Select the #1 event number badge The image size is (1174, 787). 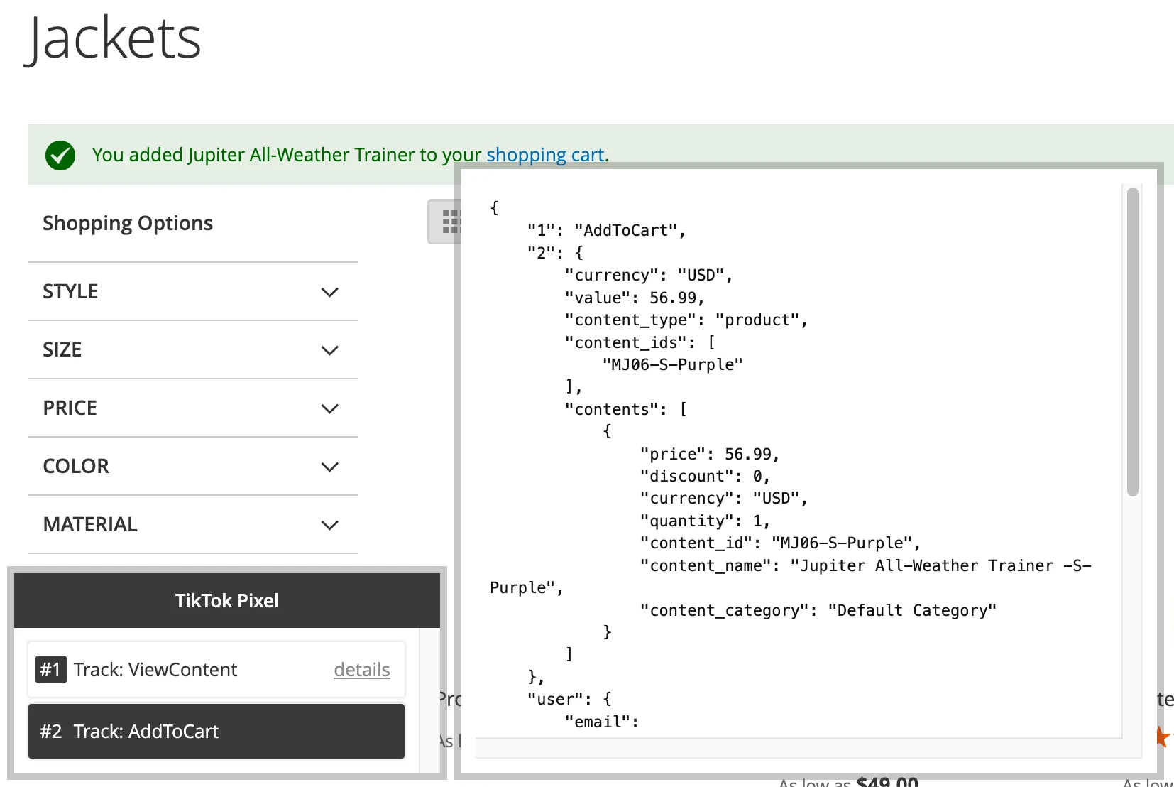50,669
